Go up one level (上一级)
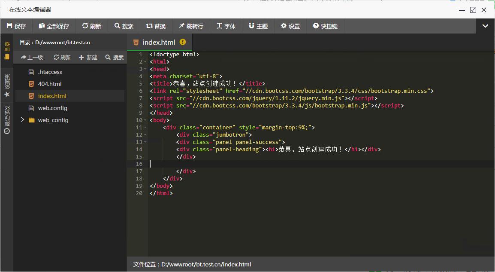This screenshot has height=272, width=495. 32,57
